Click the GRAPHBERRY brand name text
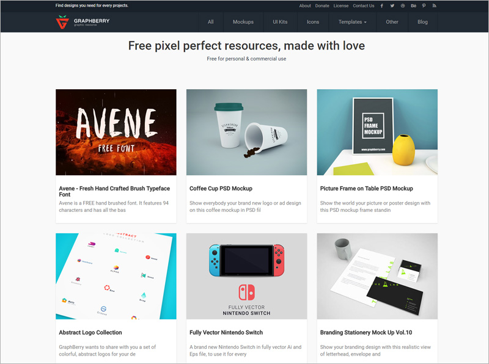489x364 pixels. click(x=92, y=21)
